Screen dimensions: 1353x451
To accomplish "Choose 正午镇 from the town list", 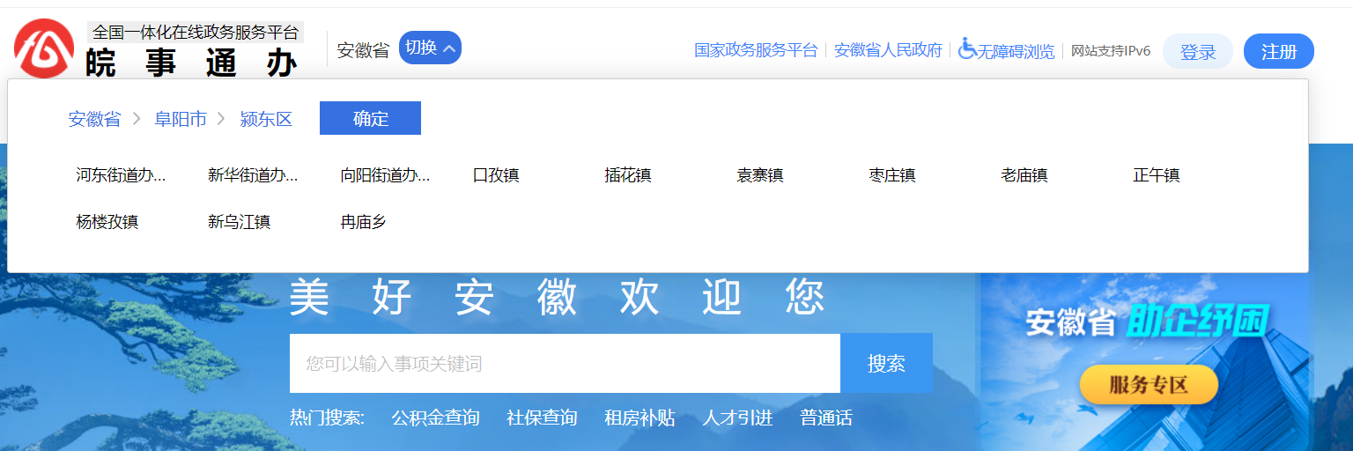I will tap(1157, 175).
